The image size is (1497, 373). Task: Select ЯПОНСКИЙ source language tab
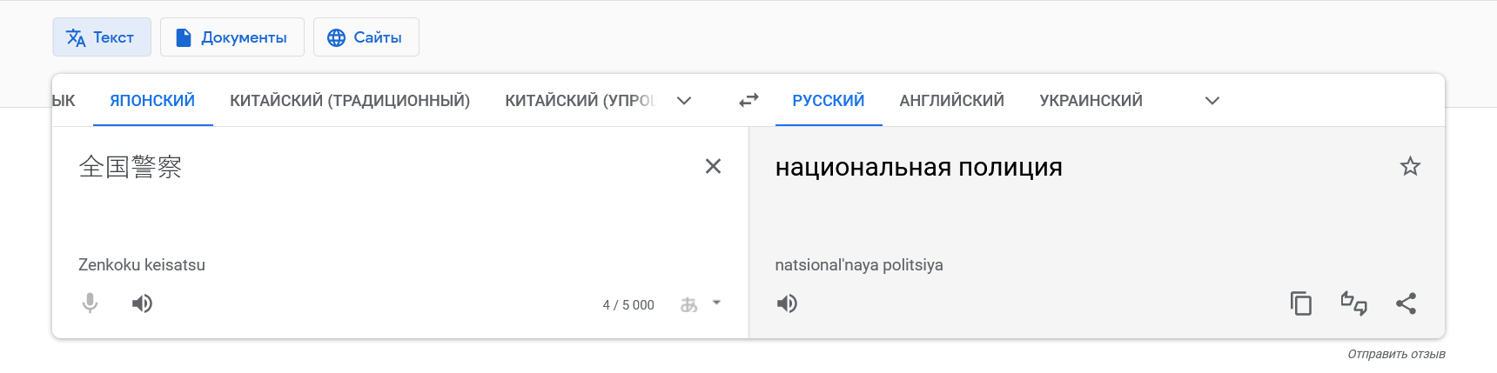coord(152,101)
